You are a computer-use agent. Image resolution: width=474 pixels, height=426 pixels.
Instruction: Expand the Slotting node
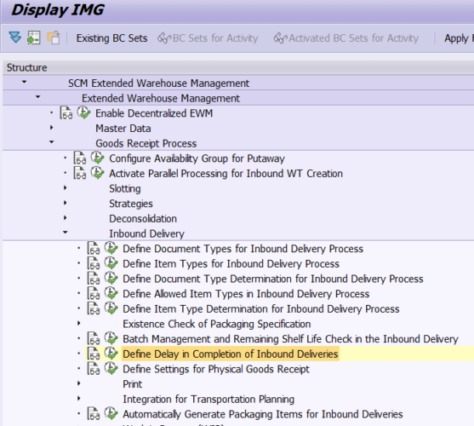[x=65, y=188]
